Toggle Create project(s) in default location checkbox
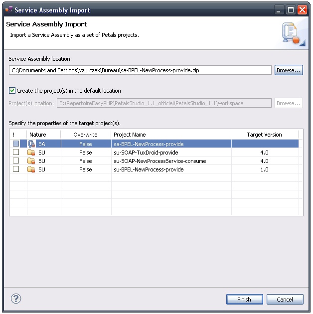Screen dimensions: 313x314 point(12,91)
